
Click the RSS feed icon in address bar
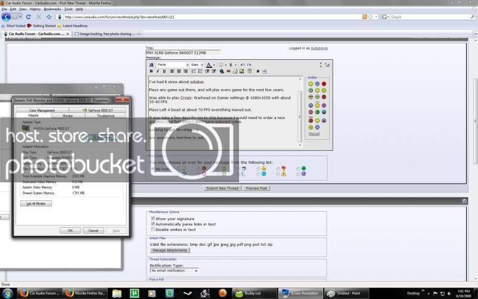click(364, 17)
